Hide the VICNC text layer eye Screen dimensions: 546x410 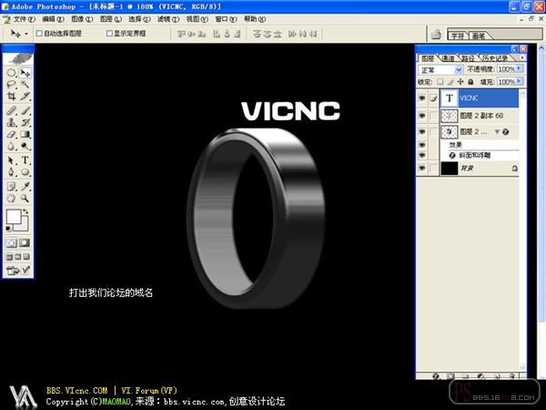tap(422, 98)
